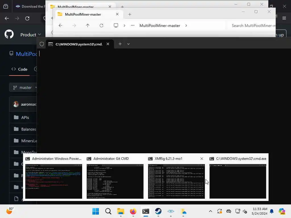Show hidden system tray icons
291x218 pixels.
[x=211, y=211]
